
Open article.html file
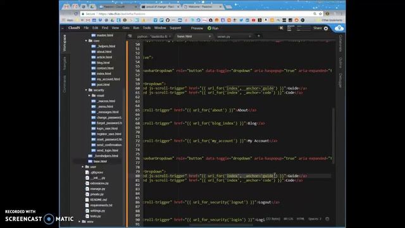click(x=104, y=57)
